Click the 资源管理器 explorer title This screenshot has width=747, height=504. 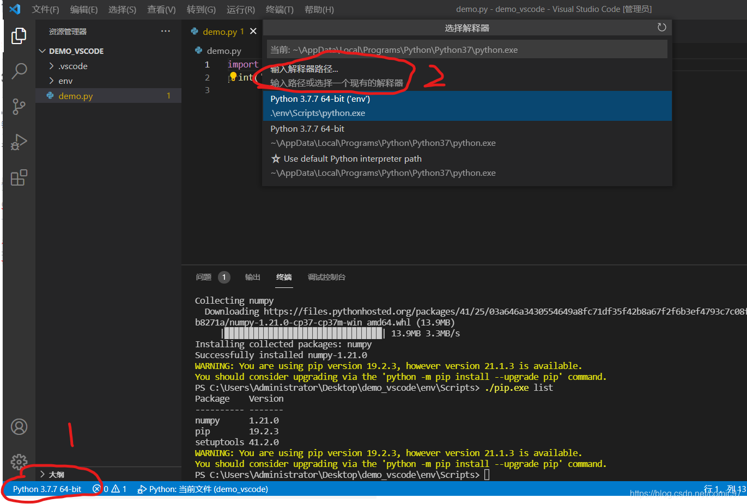(x=68, y=32)
